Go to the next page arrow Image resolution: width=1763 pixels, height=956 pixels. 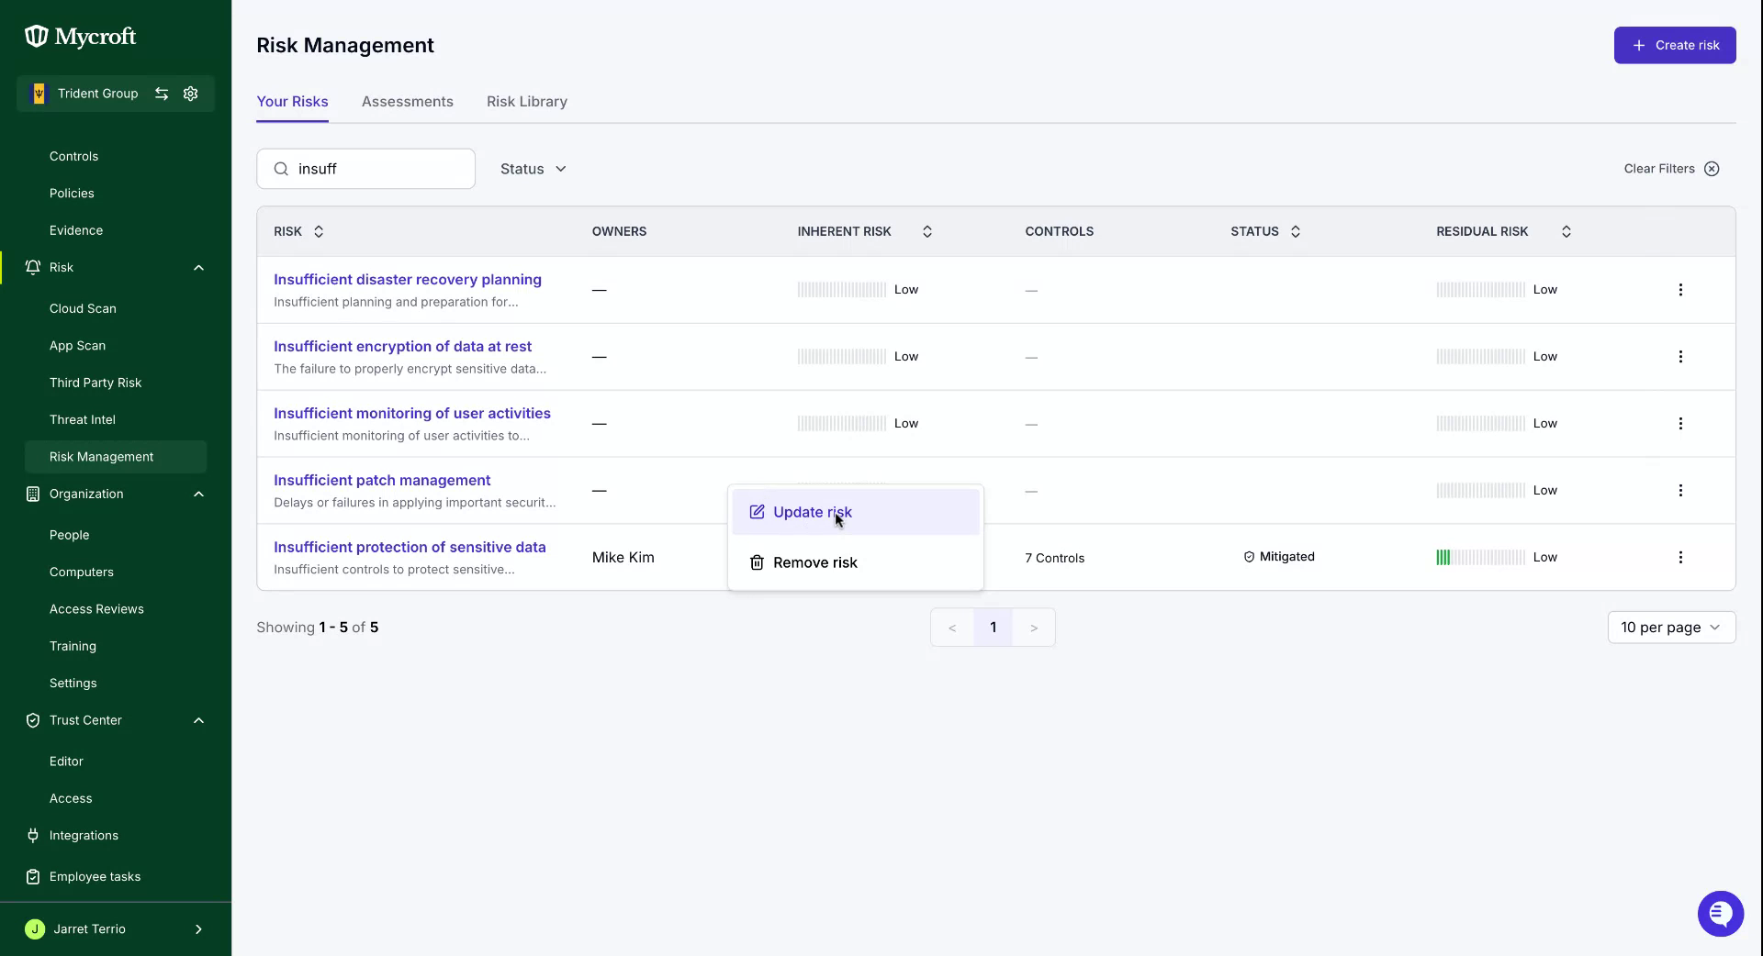(1033, 628)
